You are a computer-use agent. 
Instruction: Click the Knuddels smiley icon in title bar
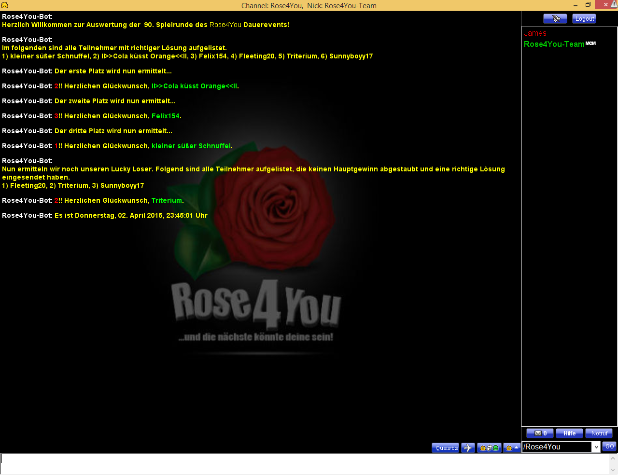(x=5, y=5)
